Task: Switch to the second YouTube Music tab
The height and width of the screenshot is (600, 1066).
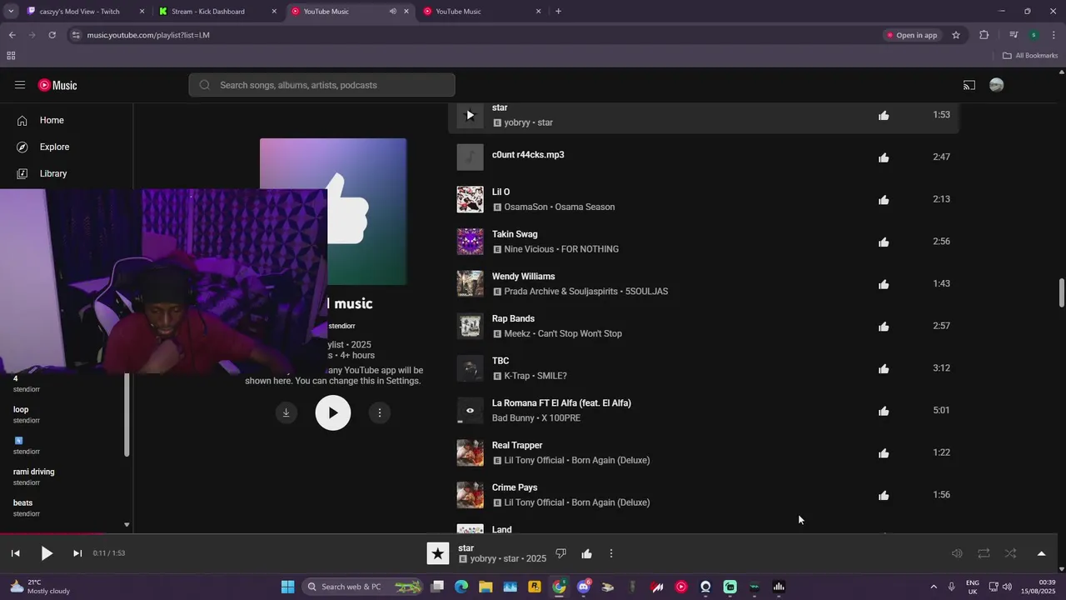Action: pos(481,12)
